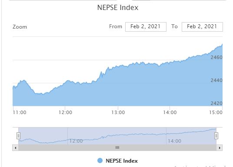Click the 2460 y-axis label
233x167 pixels.
point(216,57)
